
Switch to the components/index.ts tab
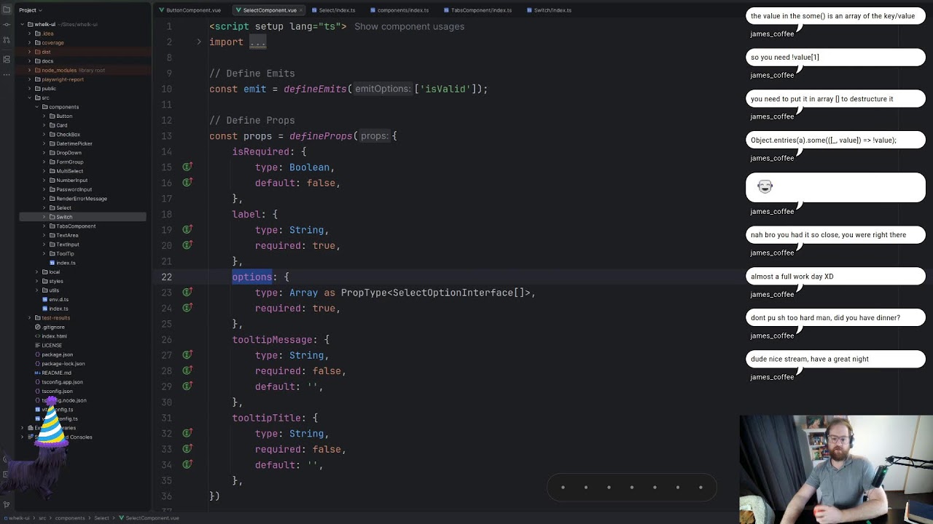point(399,10)
